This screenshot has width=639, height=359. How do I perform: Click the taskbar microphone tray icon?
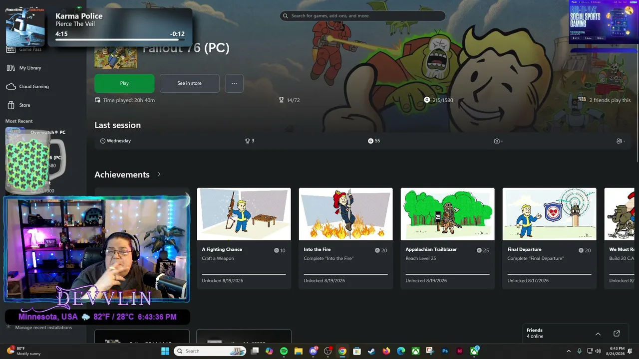579,351
